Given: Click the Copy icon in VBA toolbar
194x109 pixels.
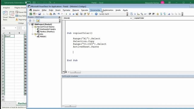Looking at the screenshot, I should 47,14.
